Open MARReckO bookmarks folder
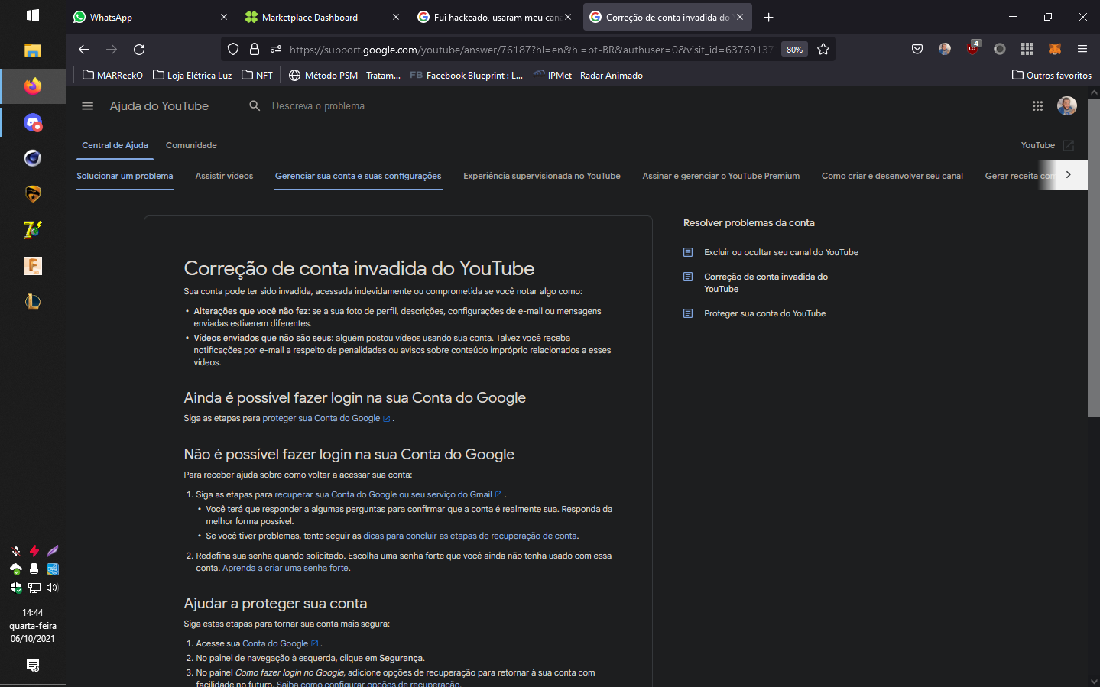1100x687 pixels. pyautogui.click(x=112, y=76)
